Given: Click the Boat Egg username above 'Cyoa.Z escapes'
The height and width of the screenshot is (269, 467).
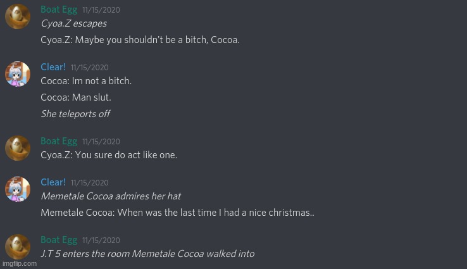Looking at the screenshot, I should pos(59,9).
